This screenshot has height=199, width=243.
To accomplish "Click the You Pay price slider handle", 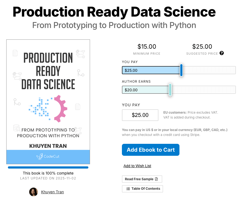I will [181, 70].
